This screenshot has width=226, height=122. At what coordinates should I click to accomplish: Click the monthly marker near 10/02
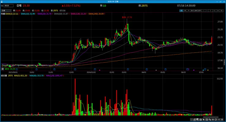[36, 69]
